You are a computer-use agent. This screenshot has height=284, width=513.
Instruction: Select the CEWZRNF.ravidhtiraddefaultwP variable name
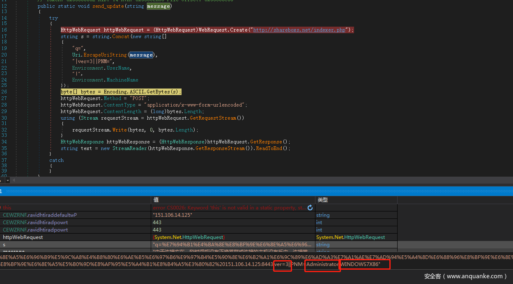coord(40,215)
